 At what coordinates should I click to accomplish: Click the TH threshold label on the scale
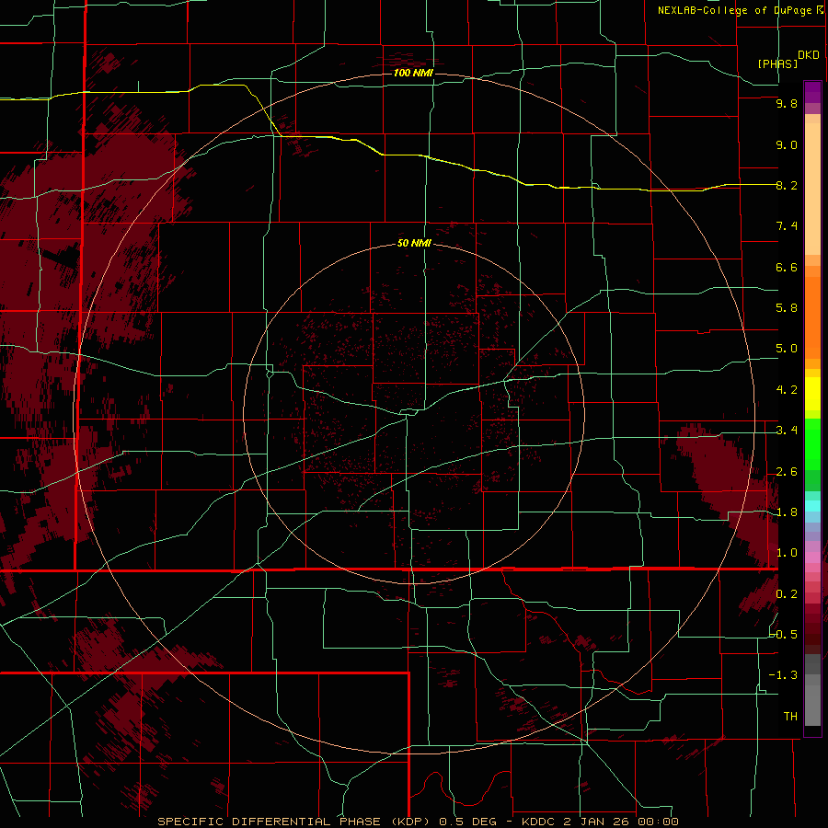[x=790, y=717]
